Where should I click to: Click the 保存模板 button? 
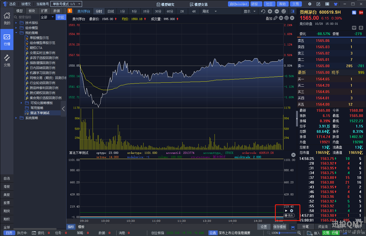click(x=280, y=227)
